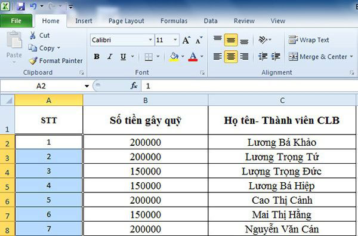Expand the Copy options arrow
Screen dimensions: 358x236
click(58, 48)
